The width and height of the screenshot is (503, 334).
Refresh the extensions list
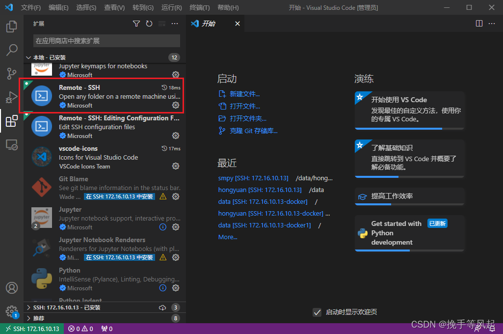pyautogui.click(x=149, y=24)
